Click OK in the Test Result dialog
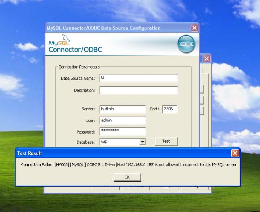 pos(127,177)
